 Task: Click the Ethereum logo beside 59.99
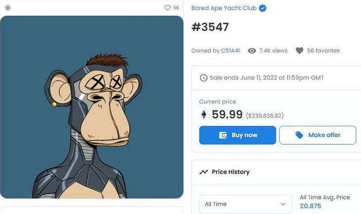click(x=204, y=115)
